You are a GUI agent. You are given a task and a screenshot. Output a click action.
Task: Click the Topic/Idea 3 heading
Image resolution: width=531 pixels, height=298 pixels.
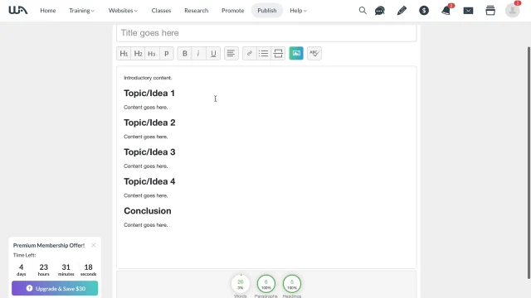pos(149,152)
